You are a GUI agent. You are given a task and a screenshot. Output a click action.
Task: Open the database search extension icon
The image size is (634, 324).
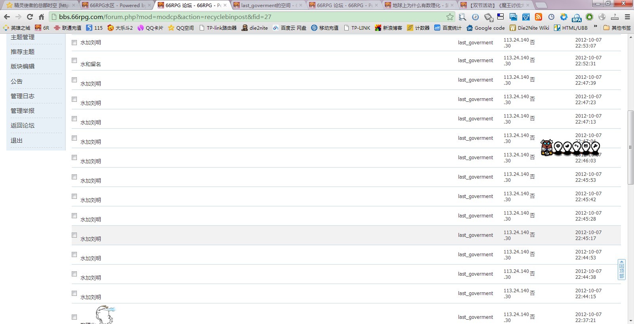462,17
